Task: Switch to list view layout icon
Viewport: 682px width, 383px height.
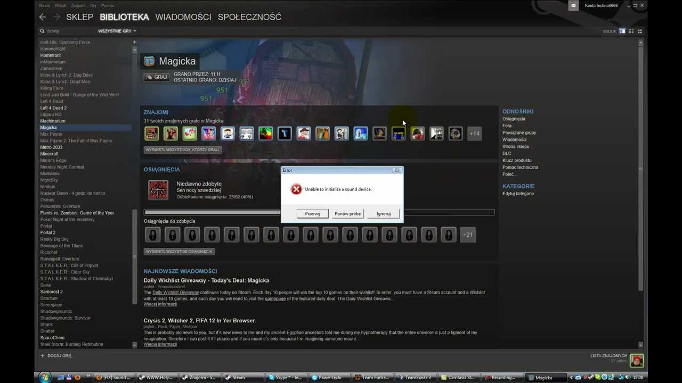Action: pos(631,31)
